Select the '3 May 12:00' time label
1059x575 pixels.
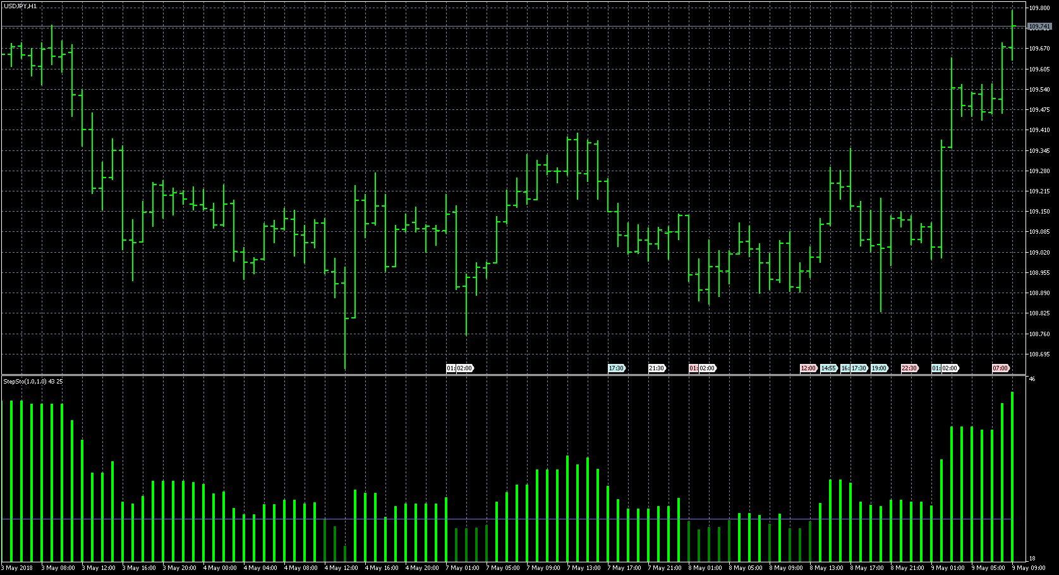[x=99, y=568]
